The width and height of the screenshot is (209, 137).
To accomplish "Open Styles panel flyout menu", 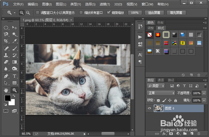I will [x=205, y=28].
